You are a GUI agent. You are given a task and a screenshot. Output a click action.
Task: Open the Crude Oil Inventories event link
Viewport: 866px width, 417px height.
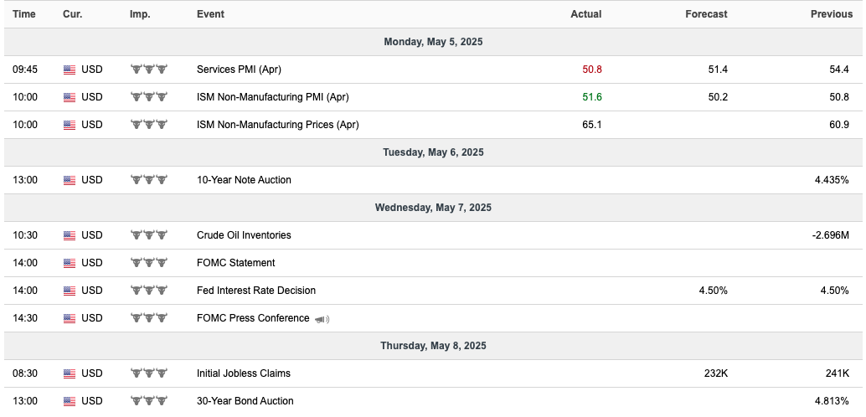pos(244,235)
